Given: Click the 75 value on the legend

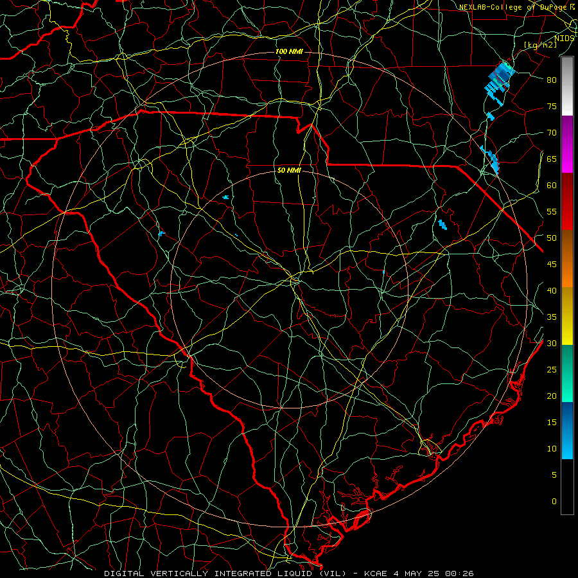Looking at the screenshot, I should [x=552, y=106].
